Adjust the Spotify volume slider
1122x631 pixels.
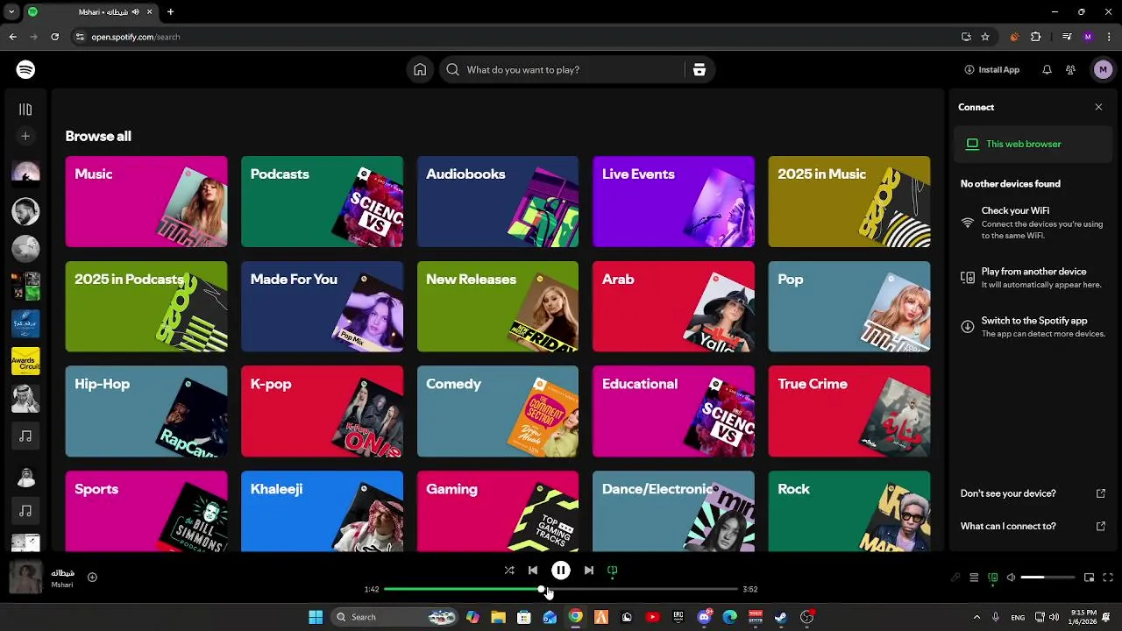(x=1047, y=578)
